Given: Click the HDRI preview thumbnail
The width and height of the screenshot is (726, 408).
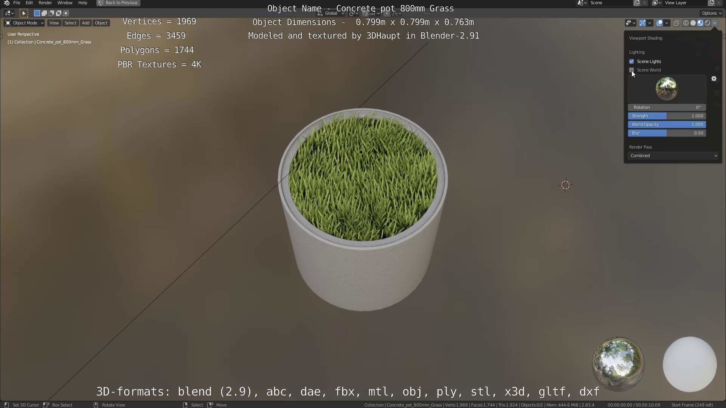Looking at the screenshot, I should pos(667,88).
